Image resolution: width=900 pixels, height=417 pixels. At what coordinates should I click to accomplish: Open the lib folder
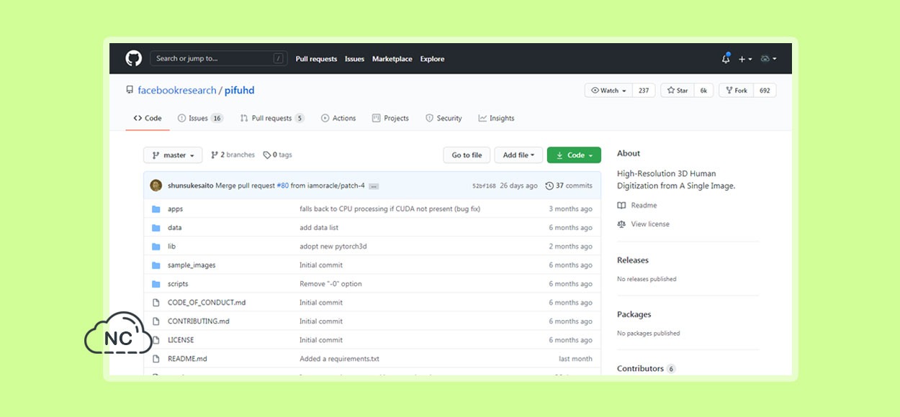171,247
